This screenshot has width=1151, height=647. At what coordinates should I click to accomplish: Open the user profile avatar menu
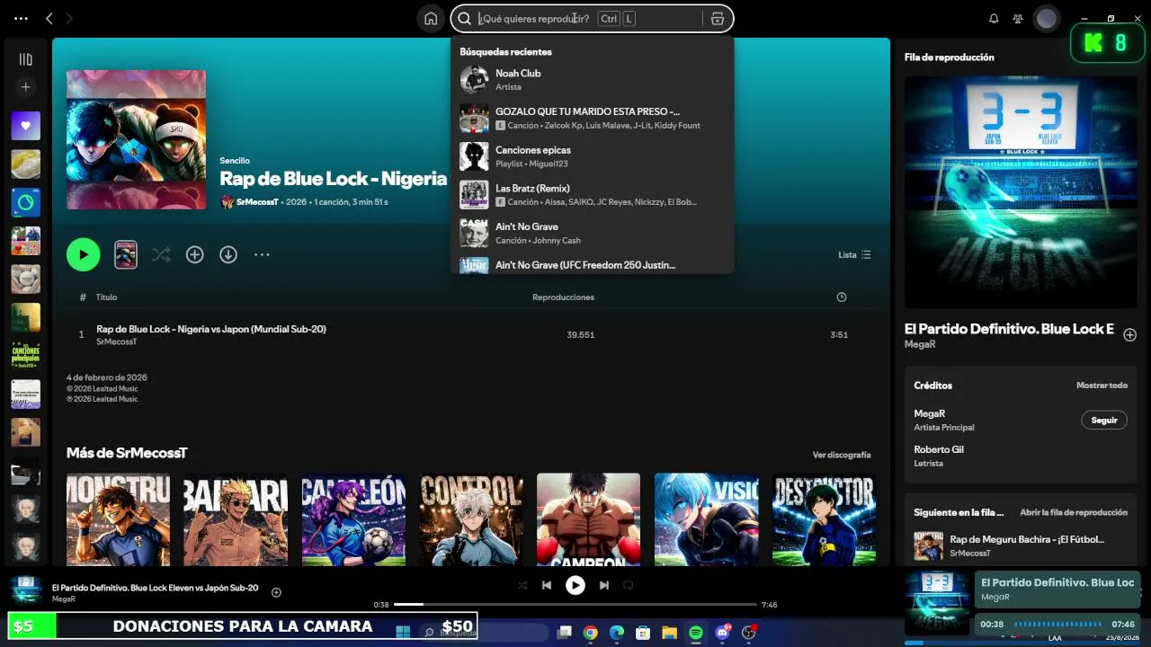1046,19
